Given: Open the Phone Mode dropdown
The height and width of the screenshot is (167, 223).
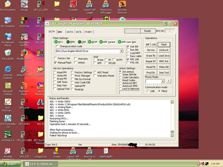Looking at the screenshot, I should (163, 81).
